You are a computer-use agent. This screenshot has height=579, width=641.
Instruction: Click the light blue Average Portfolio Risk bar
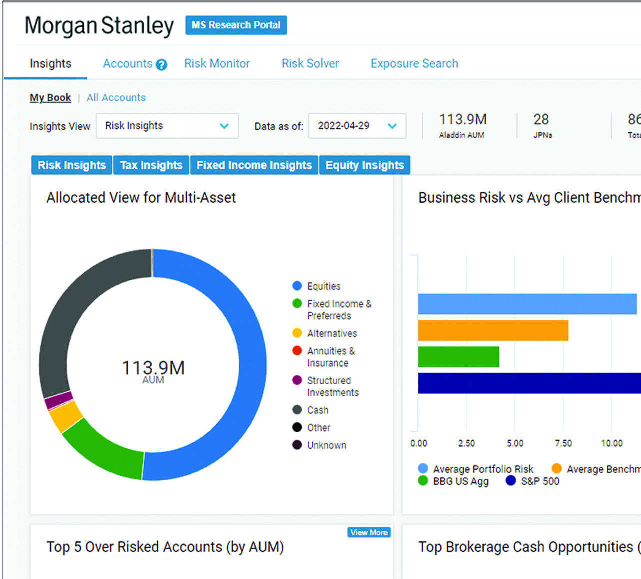(527, 304)
